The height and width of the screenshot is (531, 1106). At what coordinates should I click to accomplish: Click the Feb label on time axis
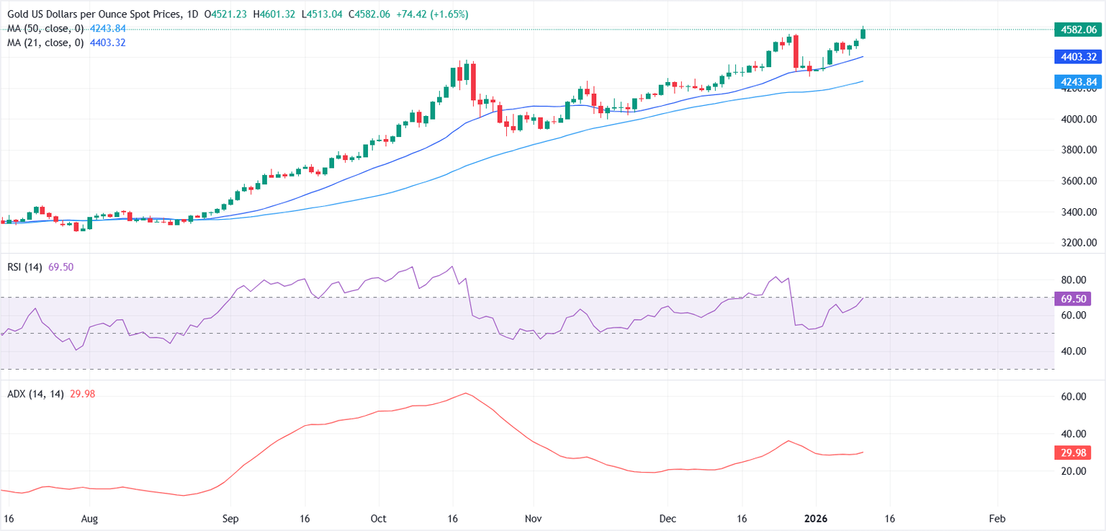[x=997, y=519]
